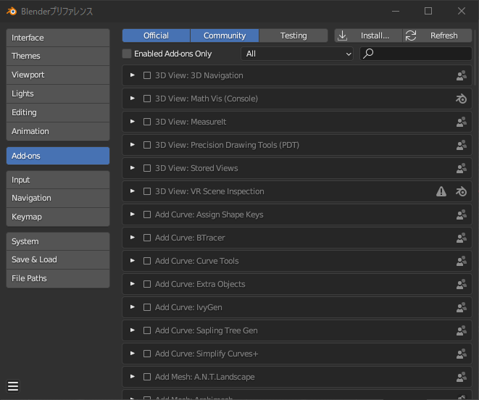
Task: Click the search magnifier icon
Action: coord(368,54)
